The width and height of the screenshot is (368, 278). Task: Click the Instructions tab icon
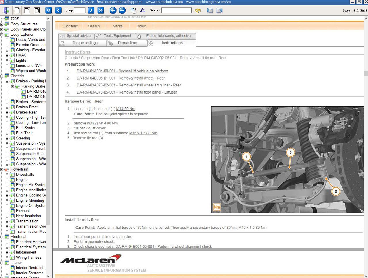[151, 43]
